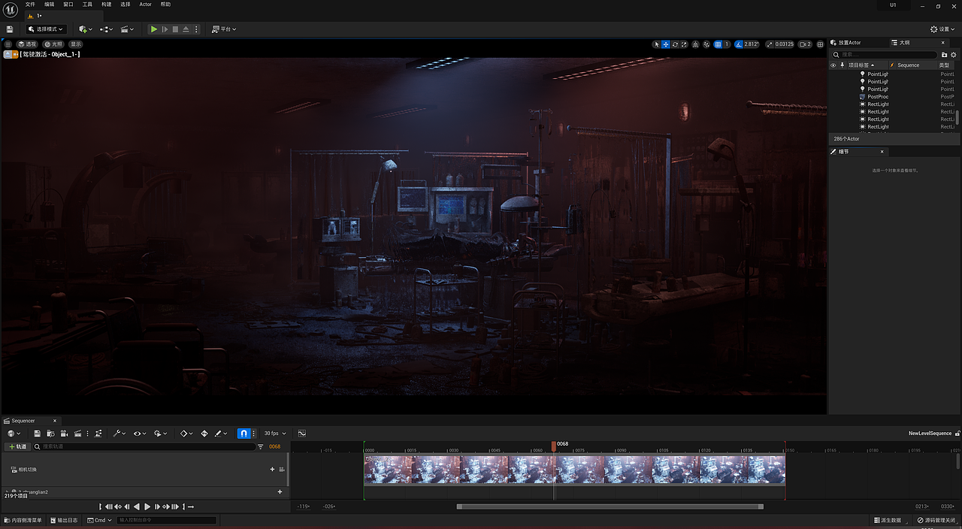Screen dimensions: 962x529
Task: Select the scale tool in viewport
Action: point(684,44)
